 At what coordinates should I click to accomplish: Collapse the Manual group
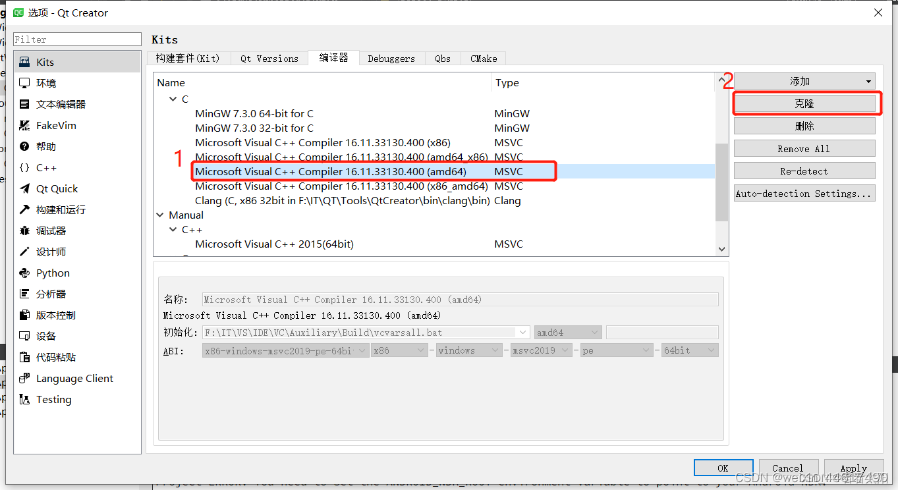(x=160, y=215)
